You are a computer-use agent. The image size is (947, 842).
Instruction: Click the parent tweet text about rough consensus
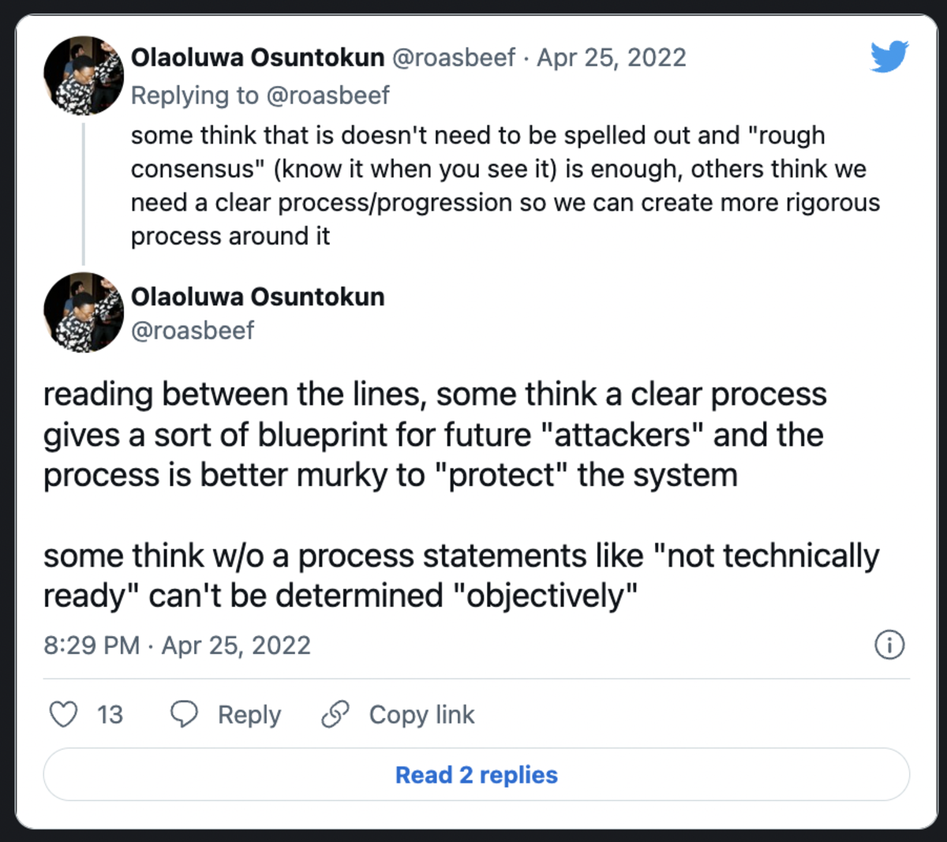point(505,185)
